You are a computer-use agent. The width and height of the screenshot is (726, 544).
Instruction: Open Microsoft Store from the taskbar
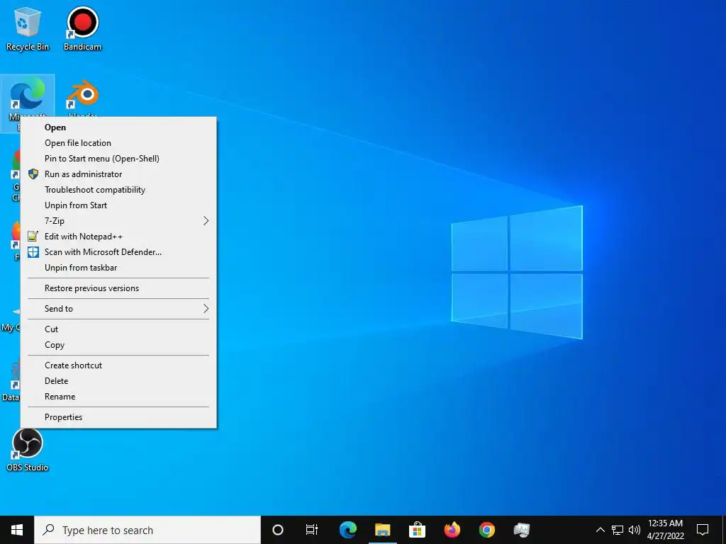(417, 530)
